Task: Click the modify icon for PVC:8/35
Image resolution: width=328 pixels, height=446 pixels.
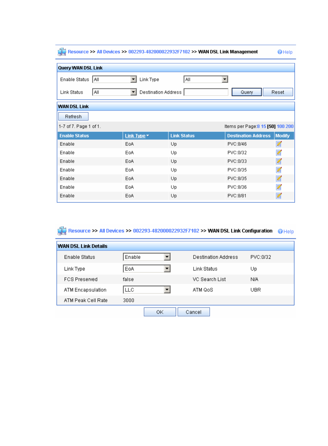Action: point(279,178)
